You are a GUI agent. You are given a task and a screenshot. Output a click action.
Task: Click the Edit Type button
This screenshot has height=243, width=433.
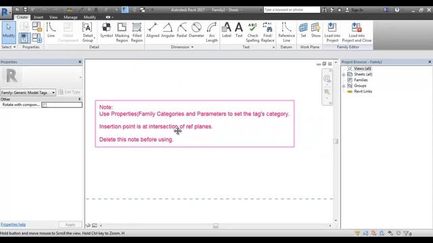(x=70, y=92)
